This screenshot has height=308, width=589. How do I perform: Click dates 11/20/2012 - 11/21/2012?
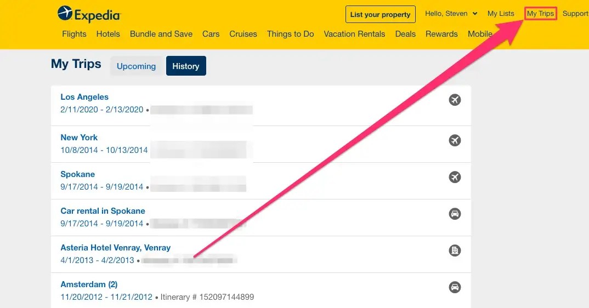[106, 297]
